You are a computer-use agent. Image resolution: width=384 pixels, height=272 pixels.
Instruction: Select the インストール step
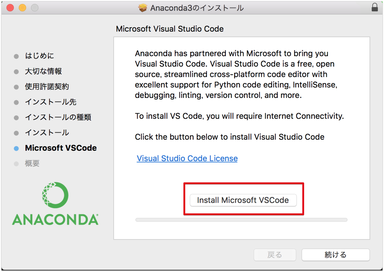47,133
